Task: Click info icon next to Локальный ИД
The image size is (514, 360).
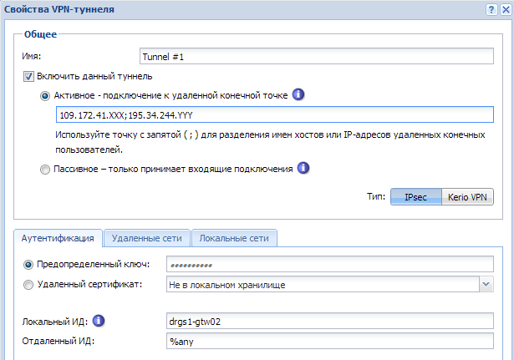Action: coord(98,321)
